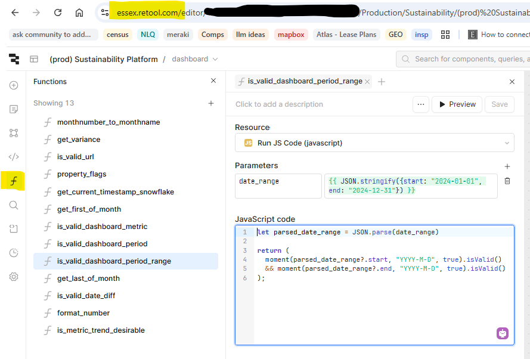Open the Comps bookmark
This screenshot has width=530, height=359.
(x=213, y=35)
